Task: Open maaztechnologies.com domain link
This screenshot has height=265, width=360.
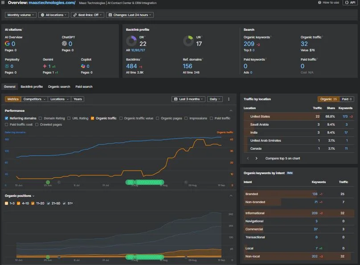Action: 52,3
